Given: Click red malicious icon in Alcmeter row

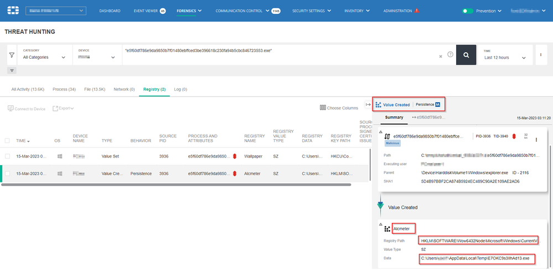Looking at the screenshot, I should [x=235, y=174].
